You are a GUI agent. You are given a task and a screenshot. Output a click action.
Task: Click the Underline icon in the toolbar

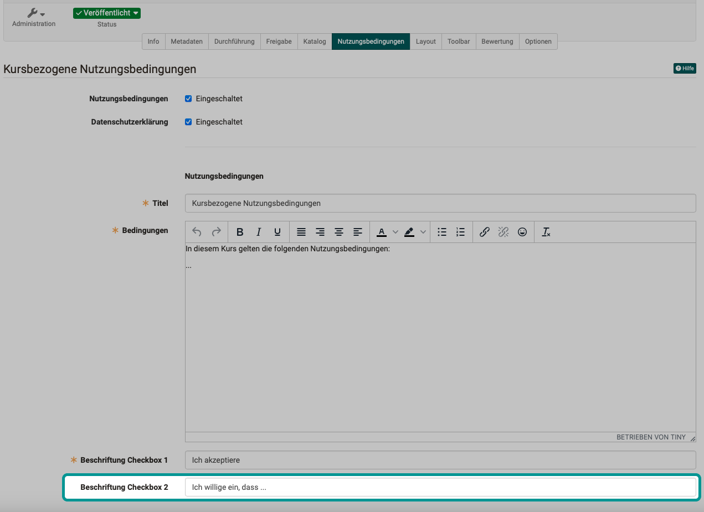click(x=277, y=232)
